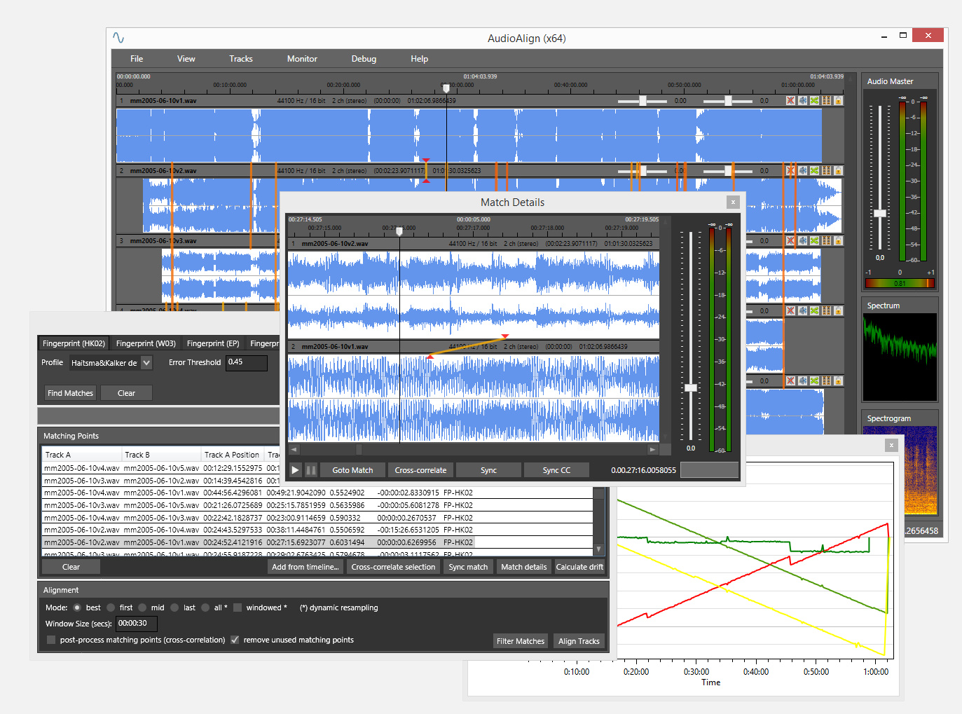Lock track mm2005-06-10v1.wav with padlock icon
This screenshot has width=962, height=714.
[838, 101]
